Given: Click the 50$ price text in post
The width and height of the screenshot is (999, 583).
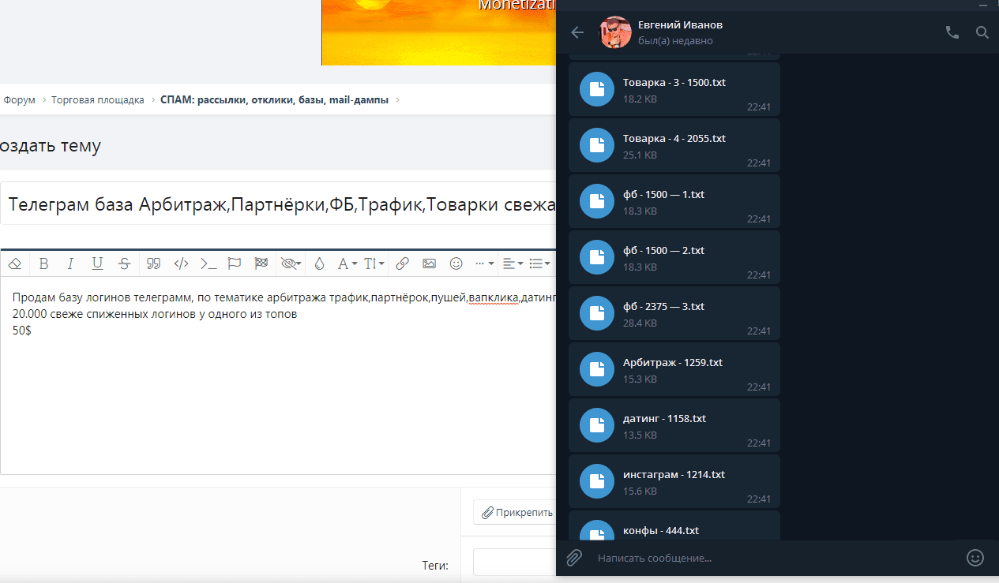Looking at the screenshot, I should coord(22,331).
